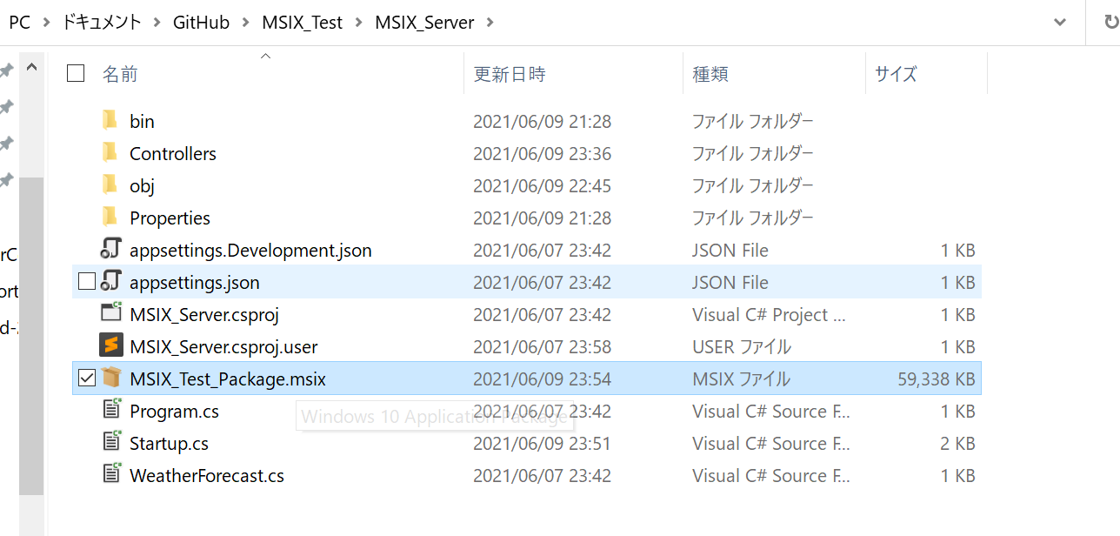Click the MSIX_Server.csproj project icon
Image resolution: width=1120 pixels, height=536 pixels.
point(110,313)
